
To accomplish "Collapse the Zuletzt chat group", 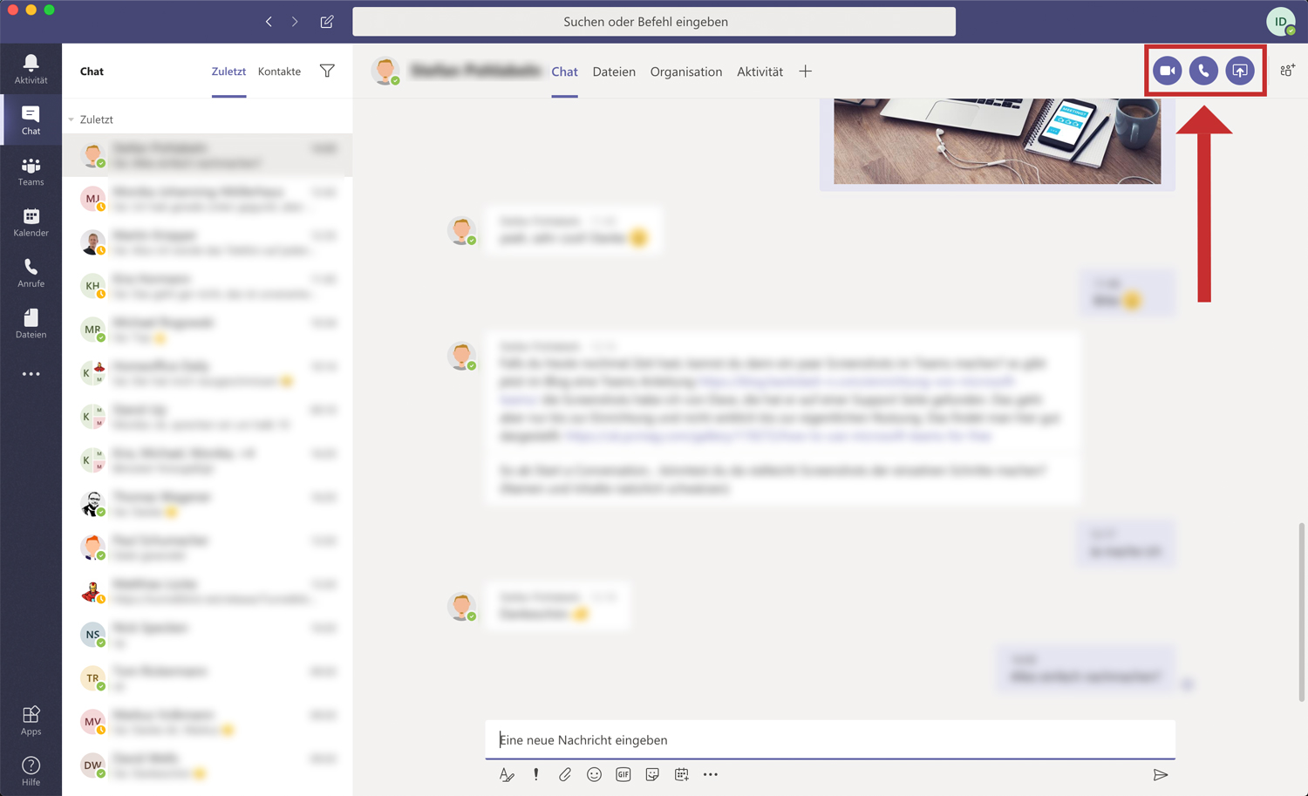I will tap(72, 119).
